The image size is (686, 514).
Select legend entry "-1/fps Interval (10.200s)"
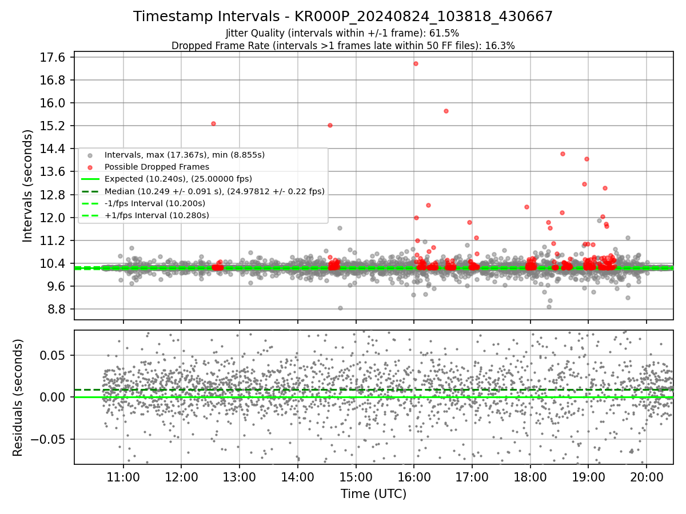pyautogui.click(x=154, y=203)
